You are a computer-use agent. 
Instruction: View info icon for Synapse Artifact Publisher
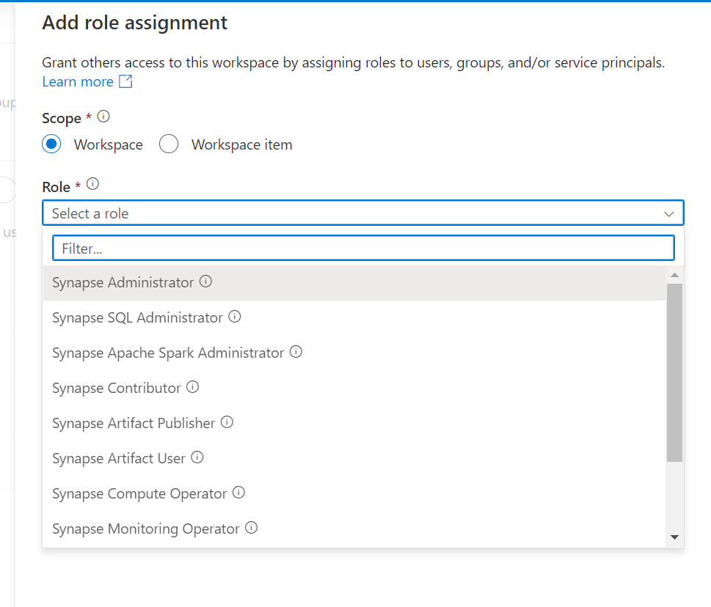227,422
